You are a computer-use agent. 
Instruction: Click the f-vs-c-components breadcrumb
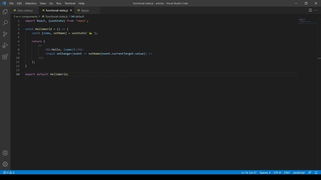[26, 16]
